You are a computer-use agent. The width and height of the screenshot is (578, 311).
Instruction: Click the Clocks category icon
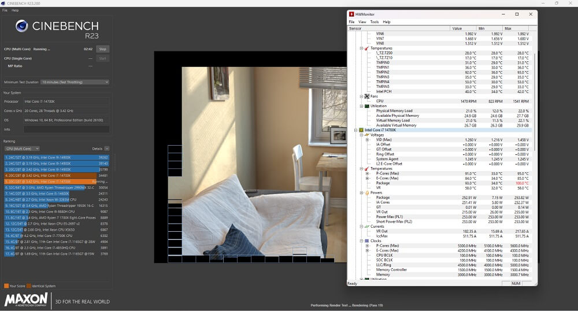click(x=366, y=240)
